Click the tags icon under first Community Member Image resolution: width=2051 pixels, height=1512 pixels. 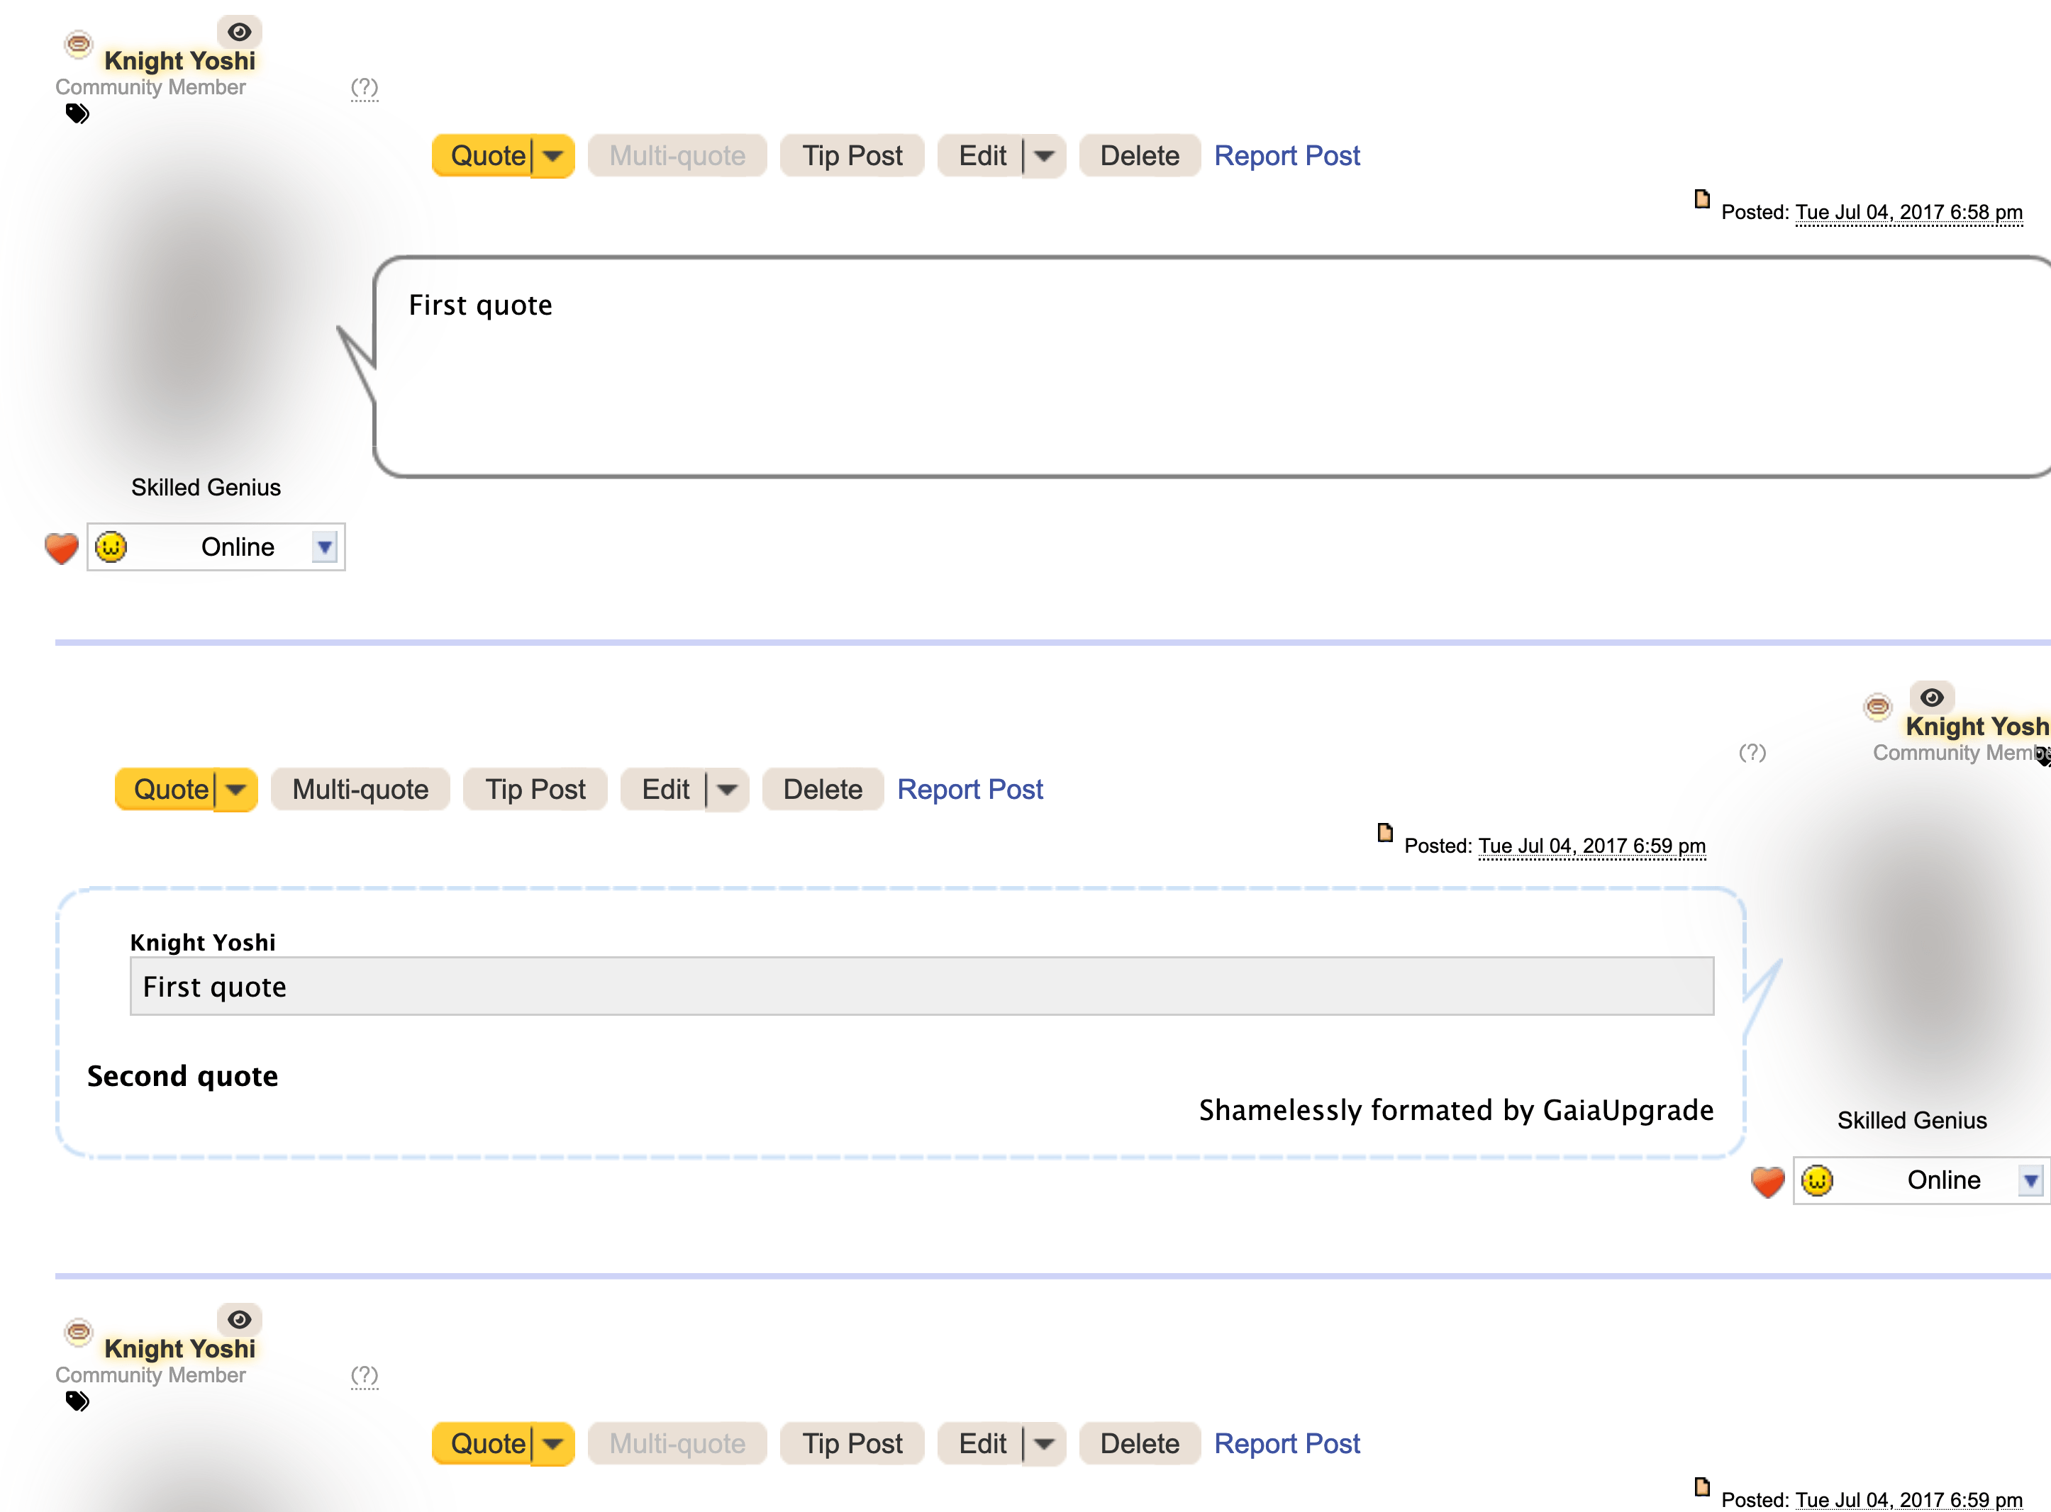click(77, 114)
